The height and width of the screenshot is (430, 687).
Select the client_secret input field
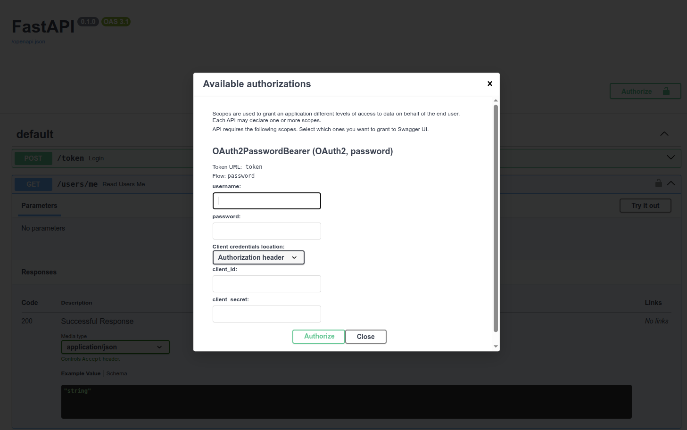pyautogui.click(x=266, y=314)
